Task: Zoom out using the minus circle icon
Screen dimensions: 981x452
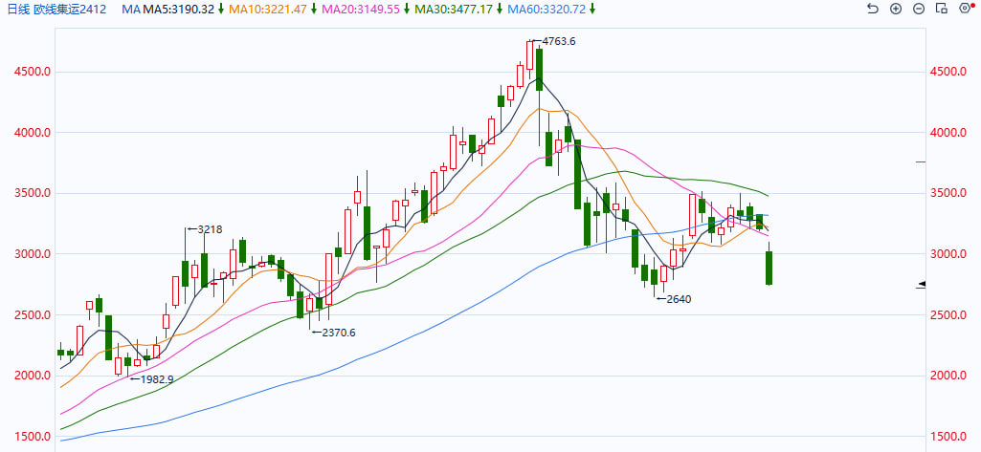Action: coord(919,9)
